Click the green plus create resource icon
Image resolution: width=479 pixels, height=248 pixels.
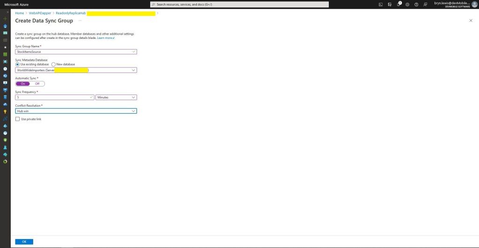coord(5,18)
